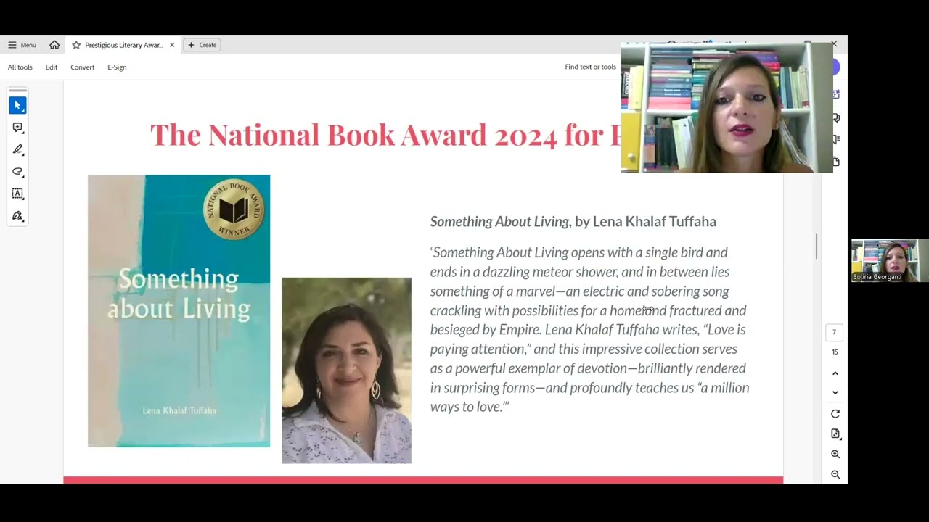Click the current page number 7 box
The height and width of the screenshot is (522, 929).
click(834, 332)
